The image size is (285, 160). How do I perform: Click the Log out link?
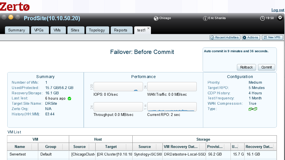click(278, 10)
